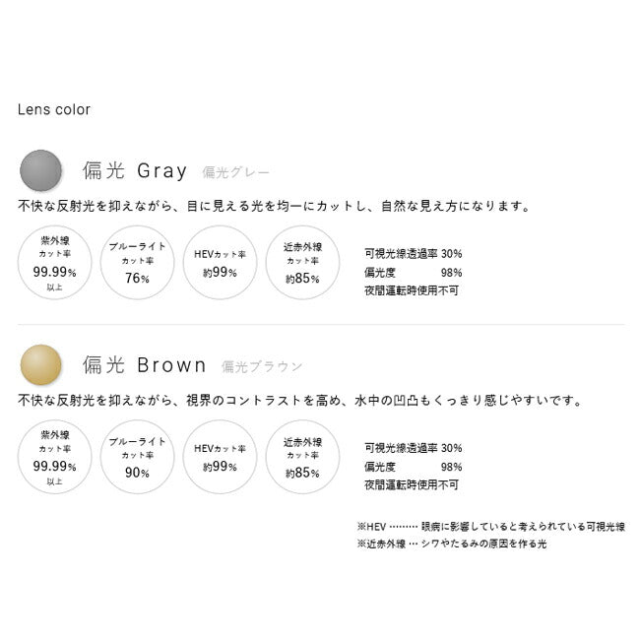Click the "偏光 Brown" title text
Viewport: 640px width, 640px height.
[145, 365]
